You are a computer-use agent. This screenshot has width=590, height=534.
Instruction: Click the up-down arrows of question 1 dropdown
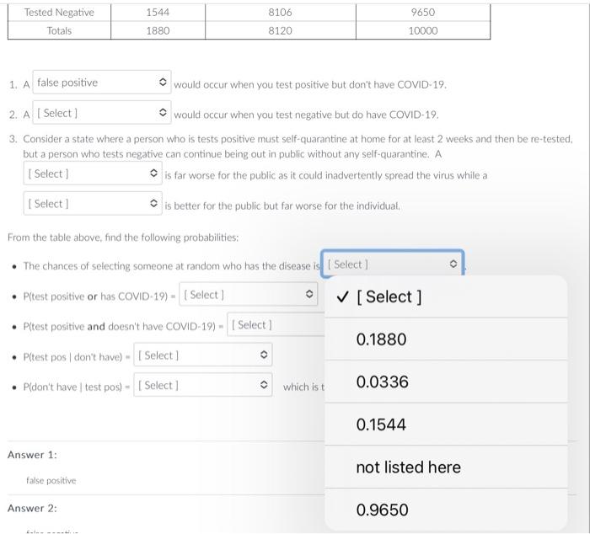pos(163,82)
